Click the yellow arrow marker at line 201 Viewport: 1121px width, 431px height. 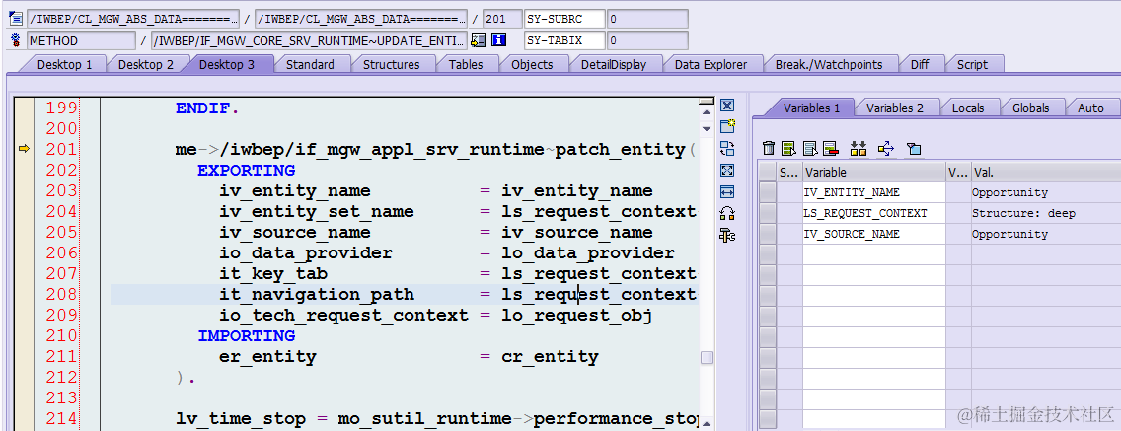24,149
